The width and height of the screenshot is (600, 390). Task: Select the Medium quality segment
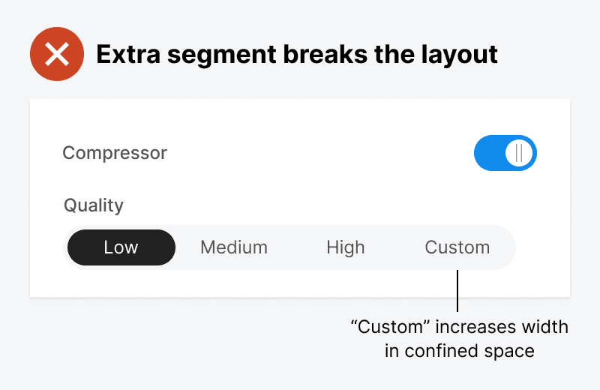tap(233, 247)
